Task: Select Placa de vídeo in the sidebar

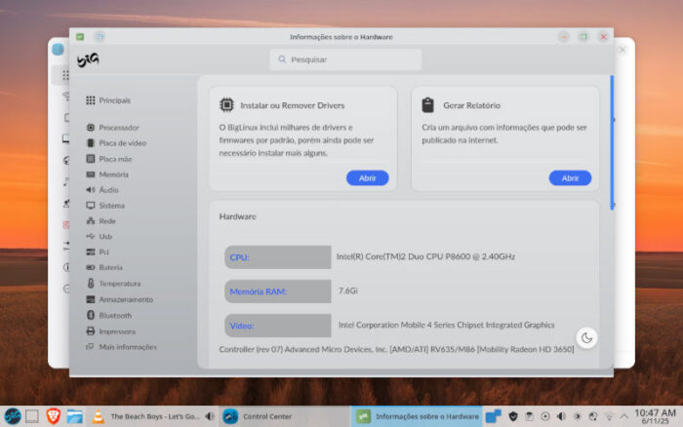Action: pos(116,143)
